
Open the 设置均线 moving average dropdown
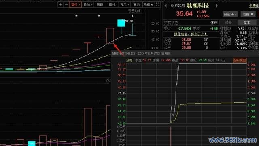pos(136,11)
